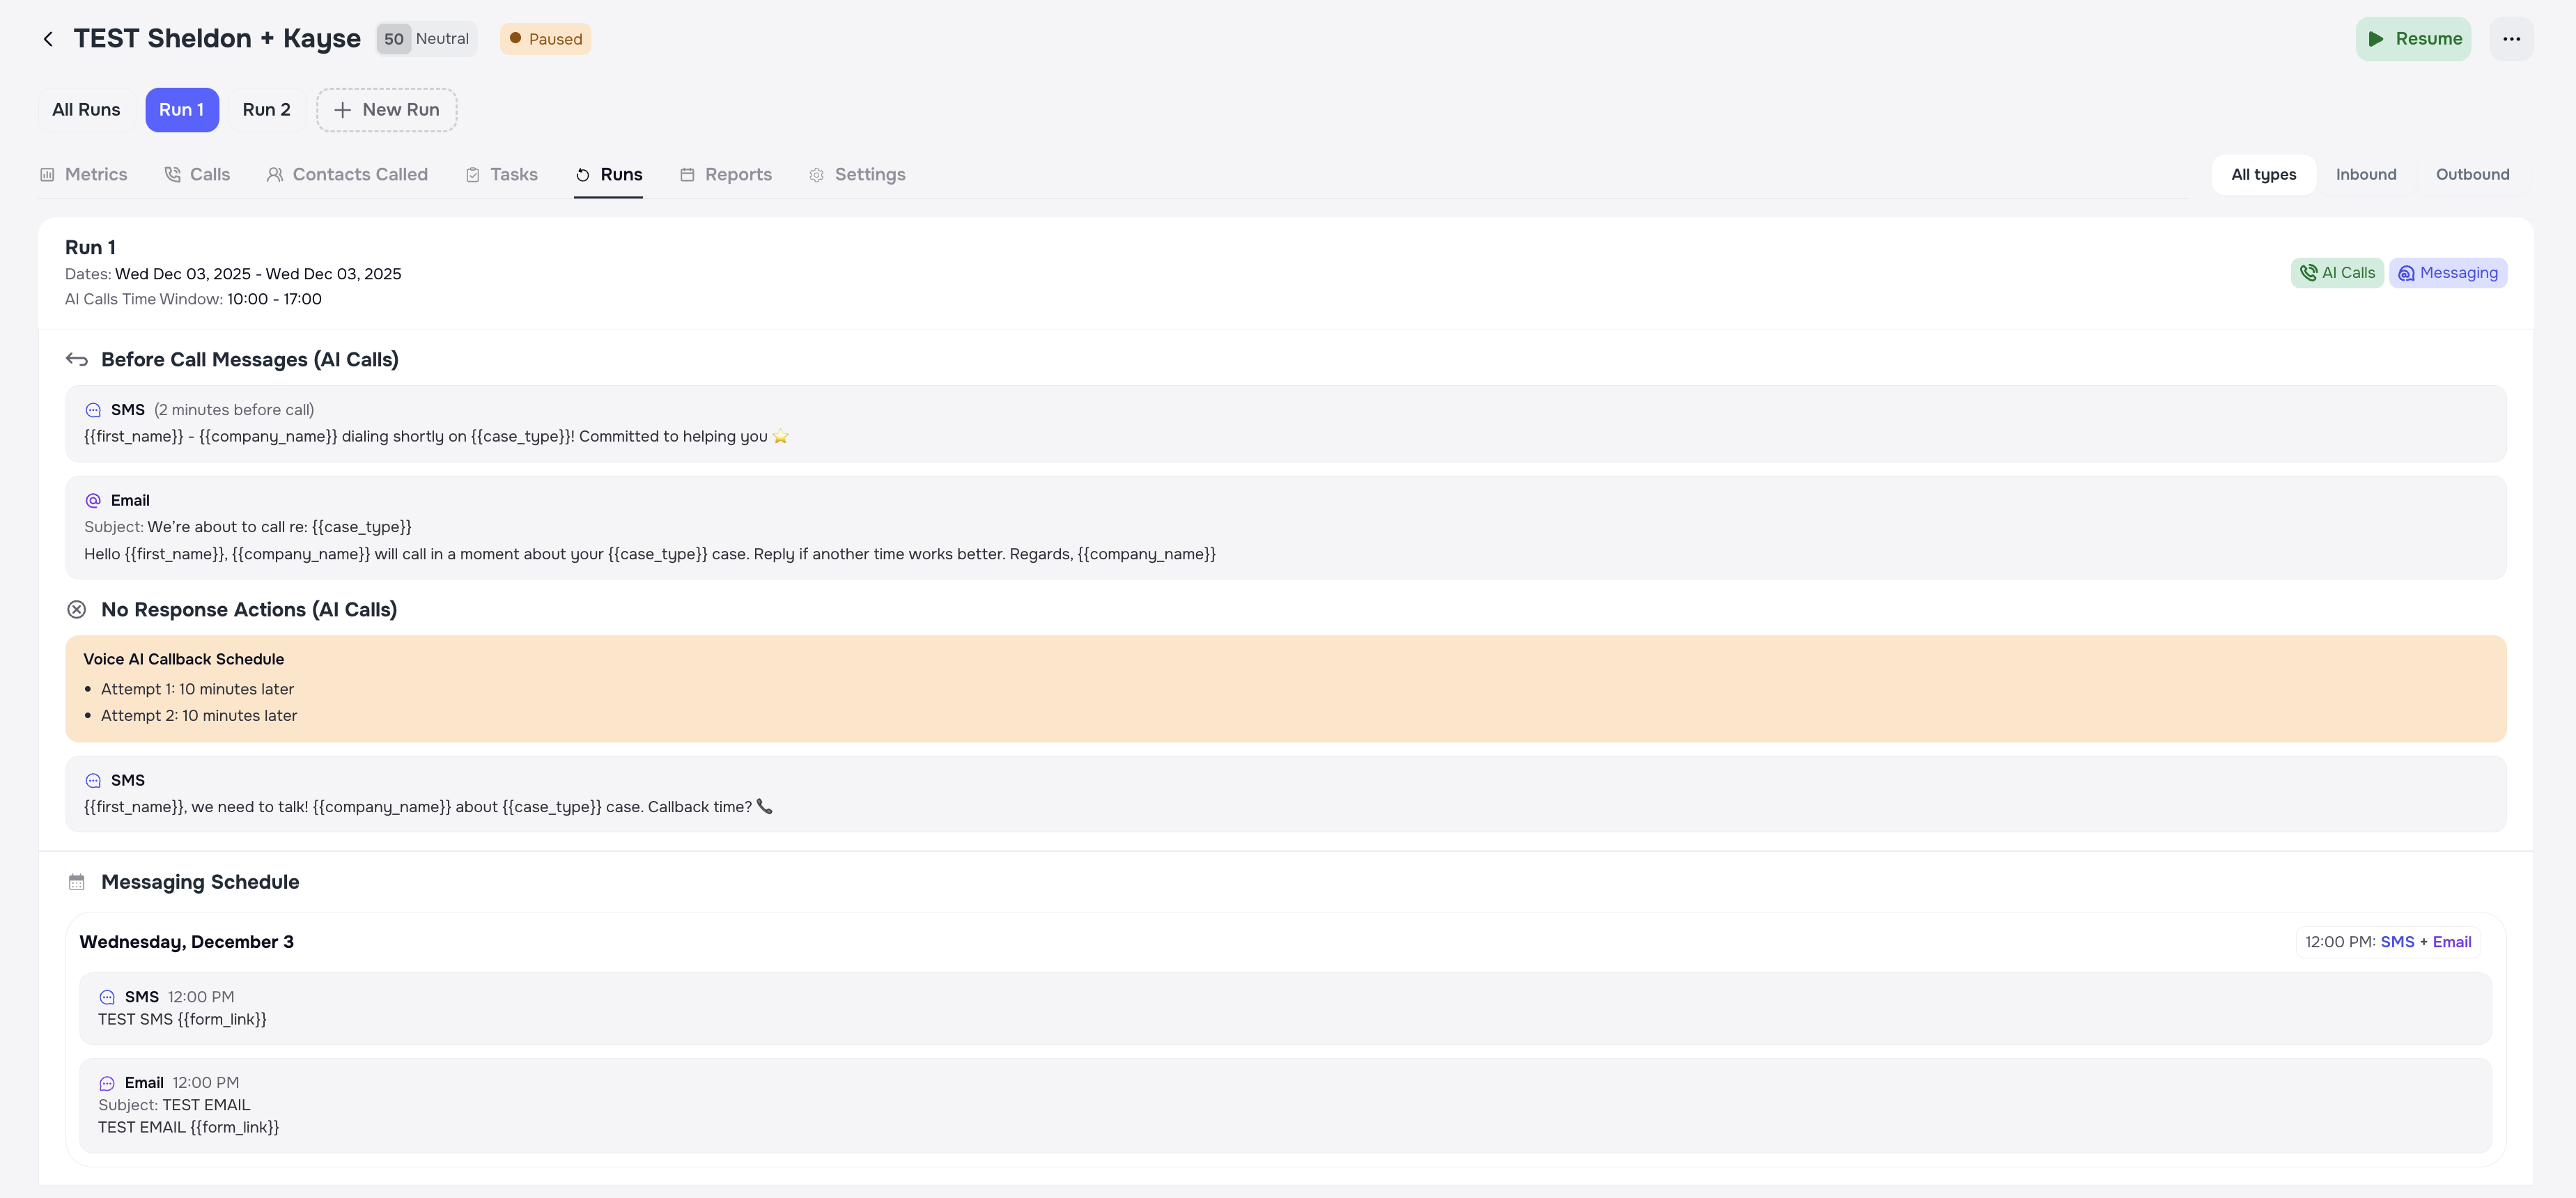Click the Reports calendar icon

pos(687,175)
